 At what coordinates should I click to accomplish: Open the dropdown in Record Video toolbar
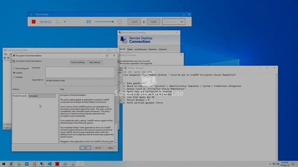pyautogui.click(x=174, y=22)
